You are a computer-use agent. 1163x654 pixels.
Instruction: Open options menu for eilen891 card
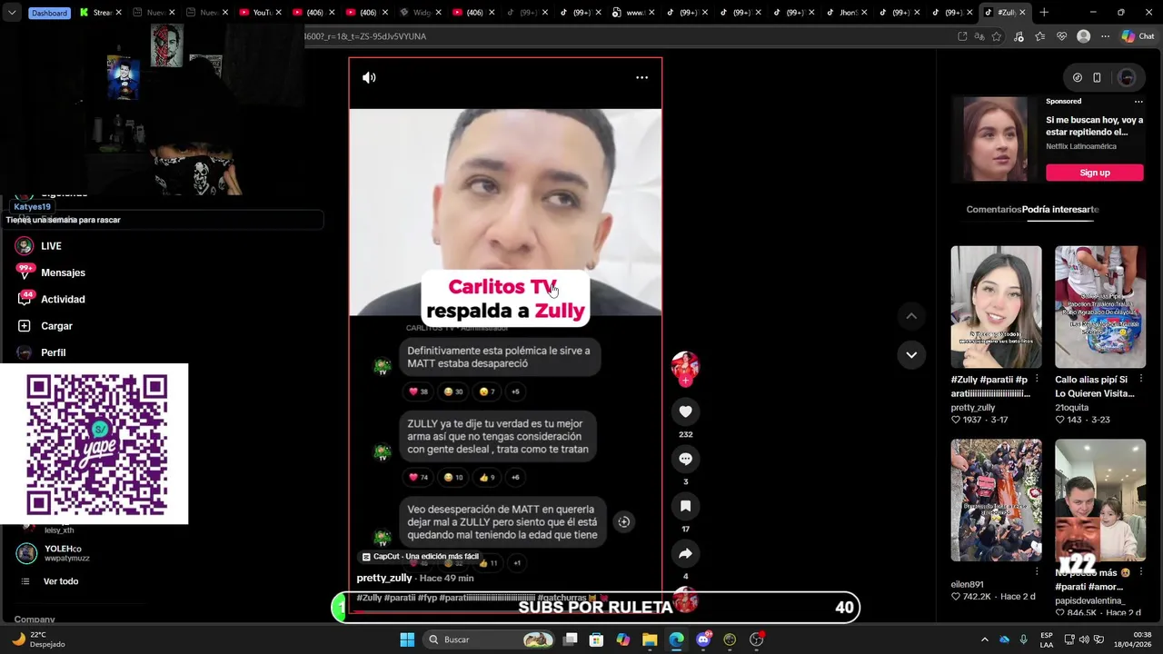1037,571
